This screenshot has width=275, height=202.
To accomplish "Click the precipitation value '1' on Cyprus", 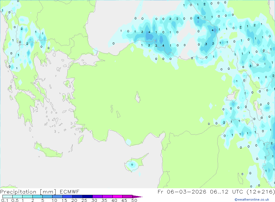I will click(132, 165).
